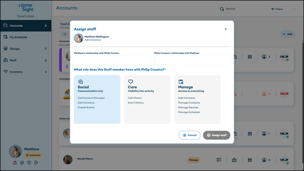This screenshot has height=171, width=304.
Task: Click device status icon in row above Randy Myers
Action: (284, 134)
